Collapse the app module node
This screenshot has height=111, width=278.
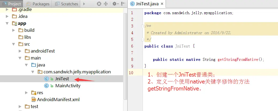click(x=7, y=23)
